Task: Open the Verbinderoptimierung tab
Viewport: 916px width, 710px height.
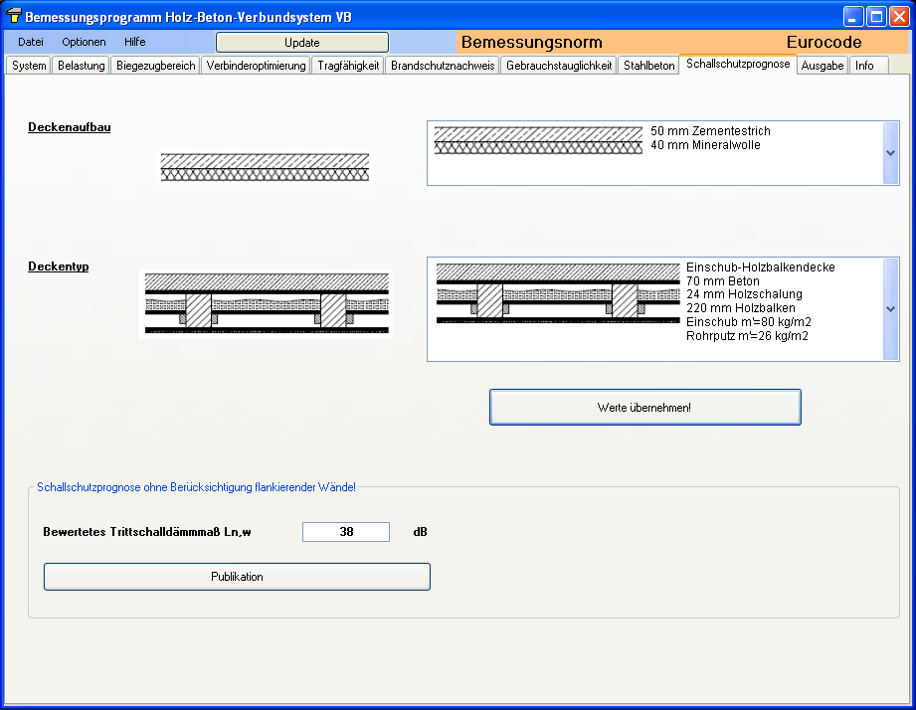Action: tap(257, 66)
